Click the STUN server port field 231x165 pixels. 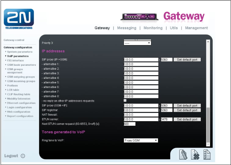pos(167,119)
